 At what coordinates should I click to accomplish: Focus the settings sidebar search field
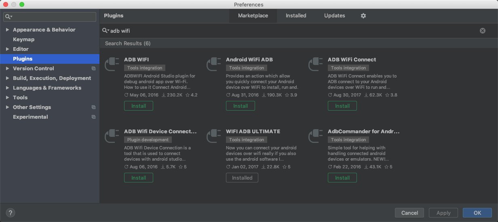(50, 17)
